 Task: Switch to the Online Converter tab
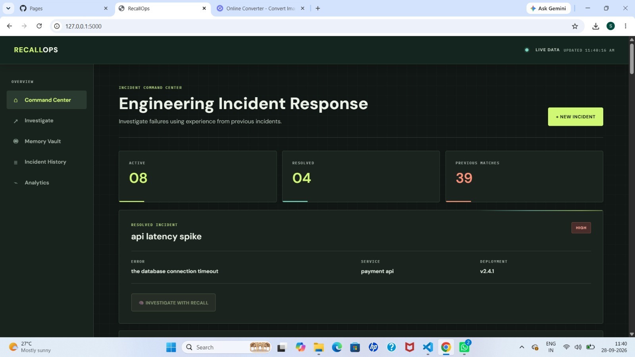click(260, 8)
